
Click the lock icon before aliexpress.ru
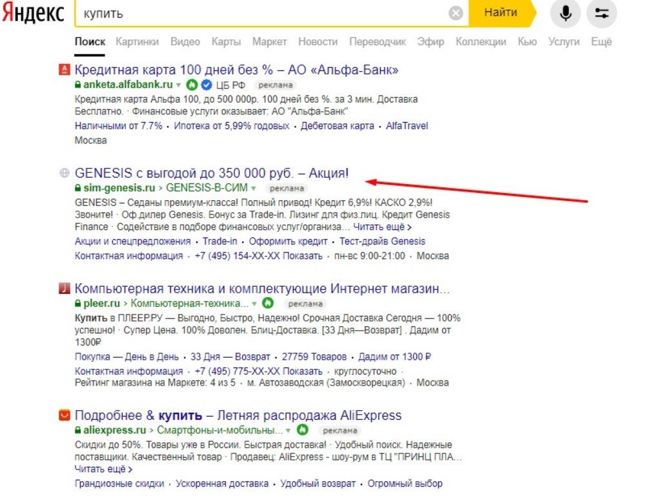tap(78, 430)
